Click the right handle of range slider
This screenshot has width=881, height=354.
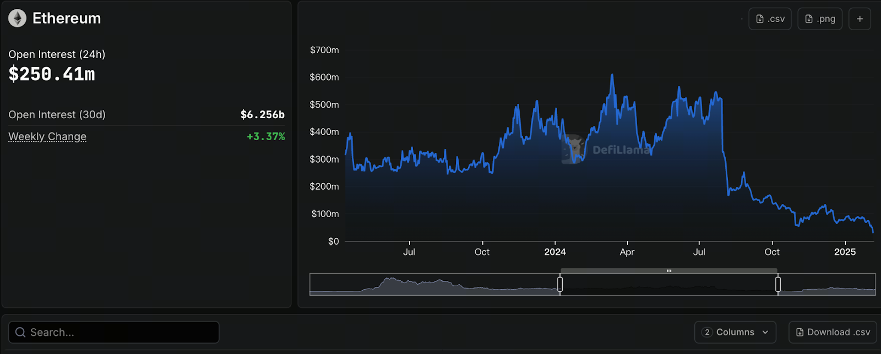click(x=778, y=284)
